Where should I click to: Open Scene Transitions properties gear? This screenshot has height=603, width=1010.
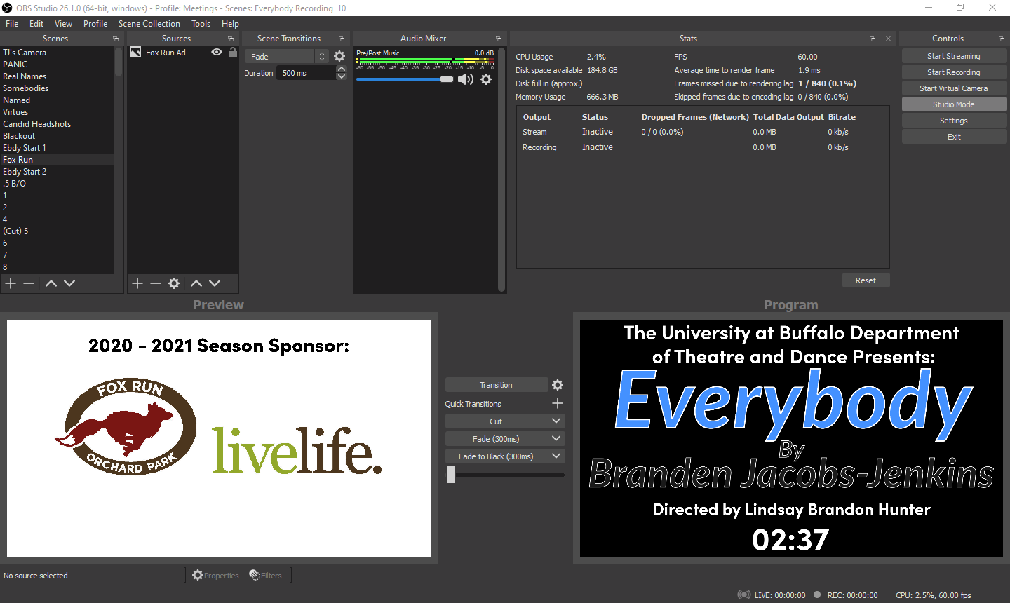[x=339, y=56]
